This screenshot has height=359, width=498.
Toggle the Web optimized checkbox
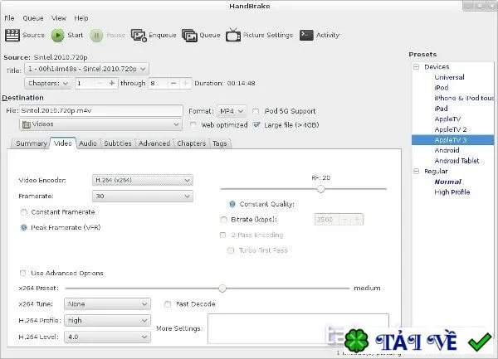[193, 125]
